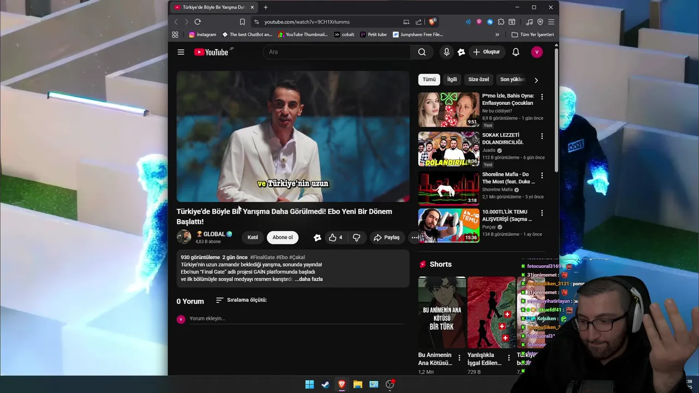Click the Oluştur create button
Viewport: 699px width, 393px height.
486,52
